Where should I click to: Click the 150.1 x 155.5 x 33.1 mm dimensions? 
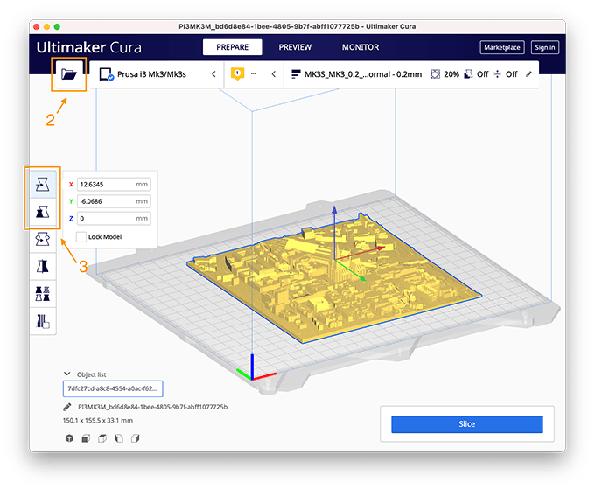[97, 421]
